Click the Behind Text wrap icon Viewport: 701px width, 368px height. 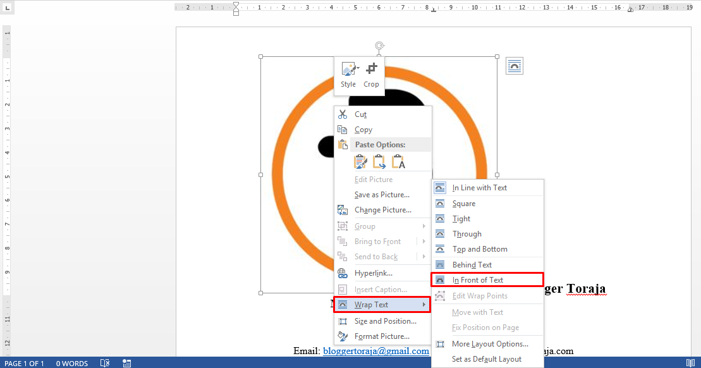pyautogui.click(x=440, y=265)
